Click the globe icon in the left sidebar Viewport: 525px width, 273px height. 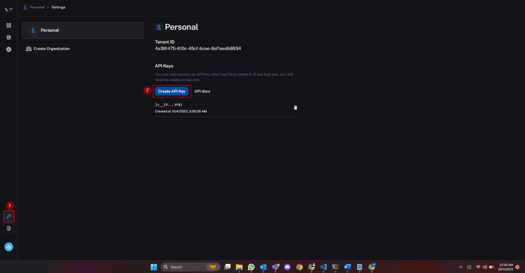[x=8, y=49]
